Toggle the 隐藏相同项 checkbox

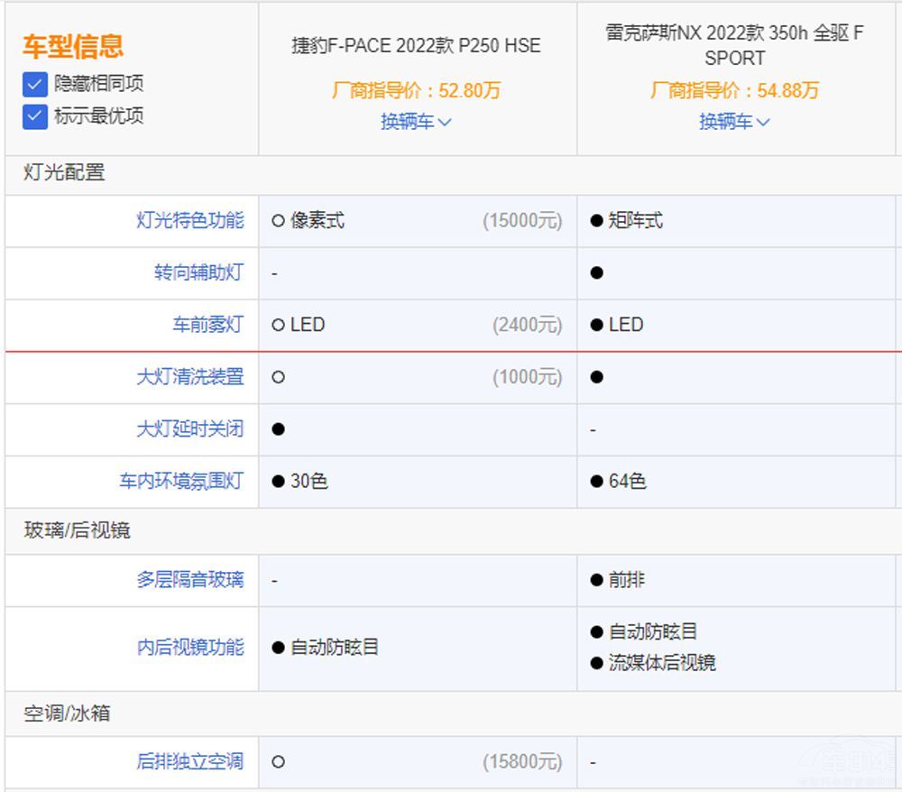click(35, 85)
